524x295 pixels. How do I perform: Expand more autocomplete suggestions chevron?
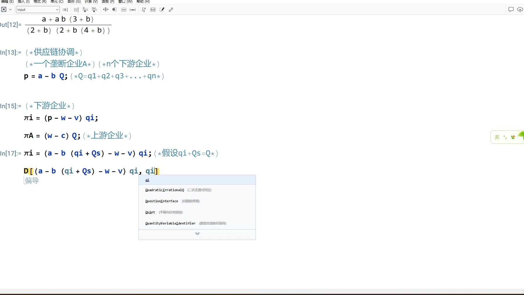coord(197,234)
